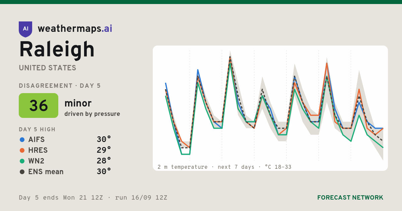Click the 2 m temperature chart caption
The width and height of the screenshot is (402, 211).
[224, 167]
